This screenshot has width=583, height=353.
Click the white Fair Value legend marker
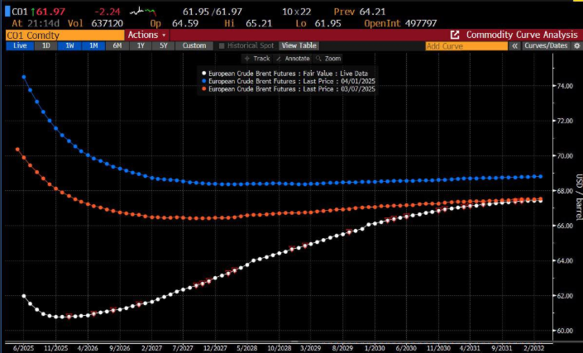click(x=203, y=74)
